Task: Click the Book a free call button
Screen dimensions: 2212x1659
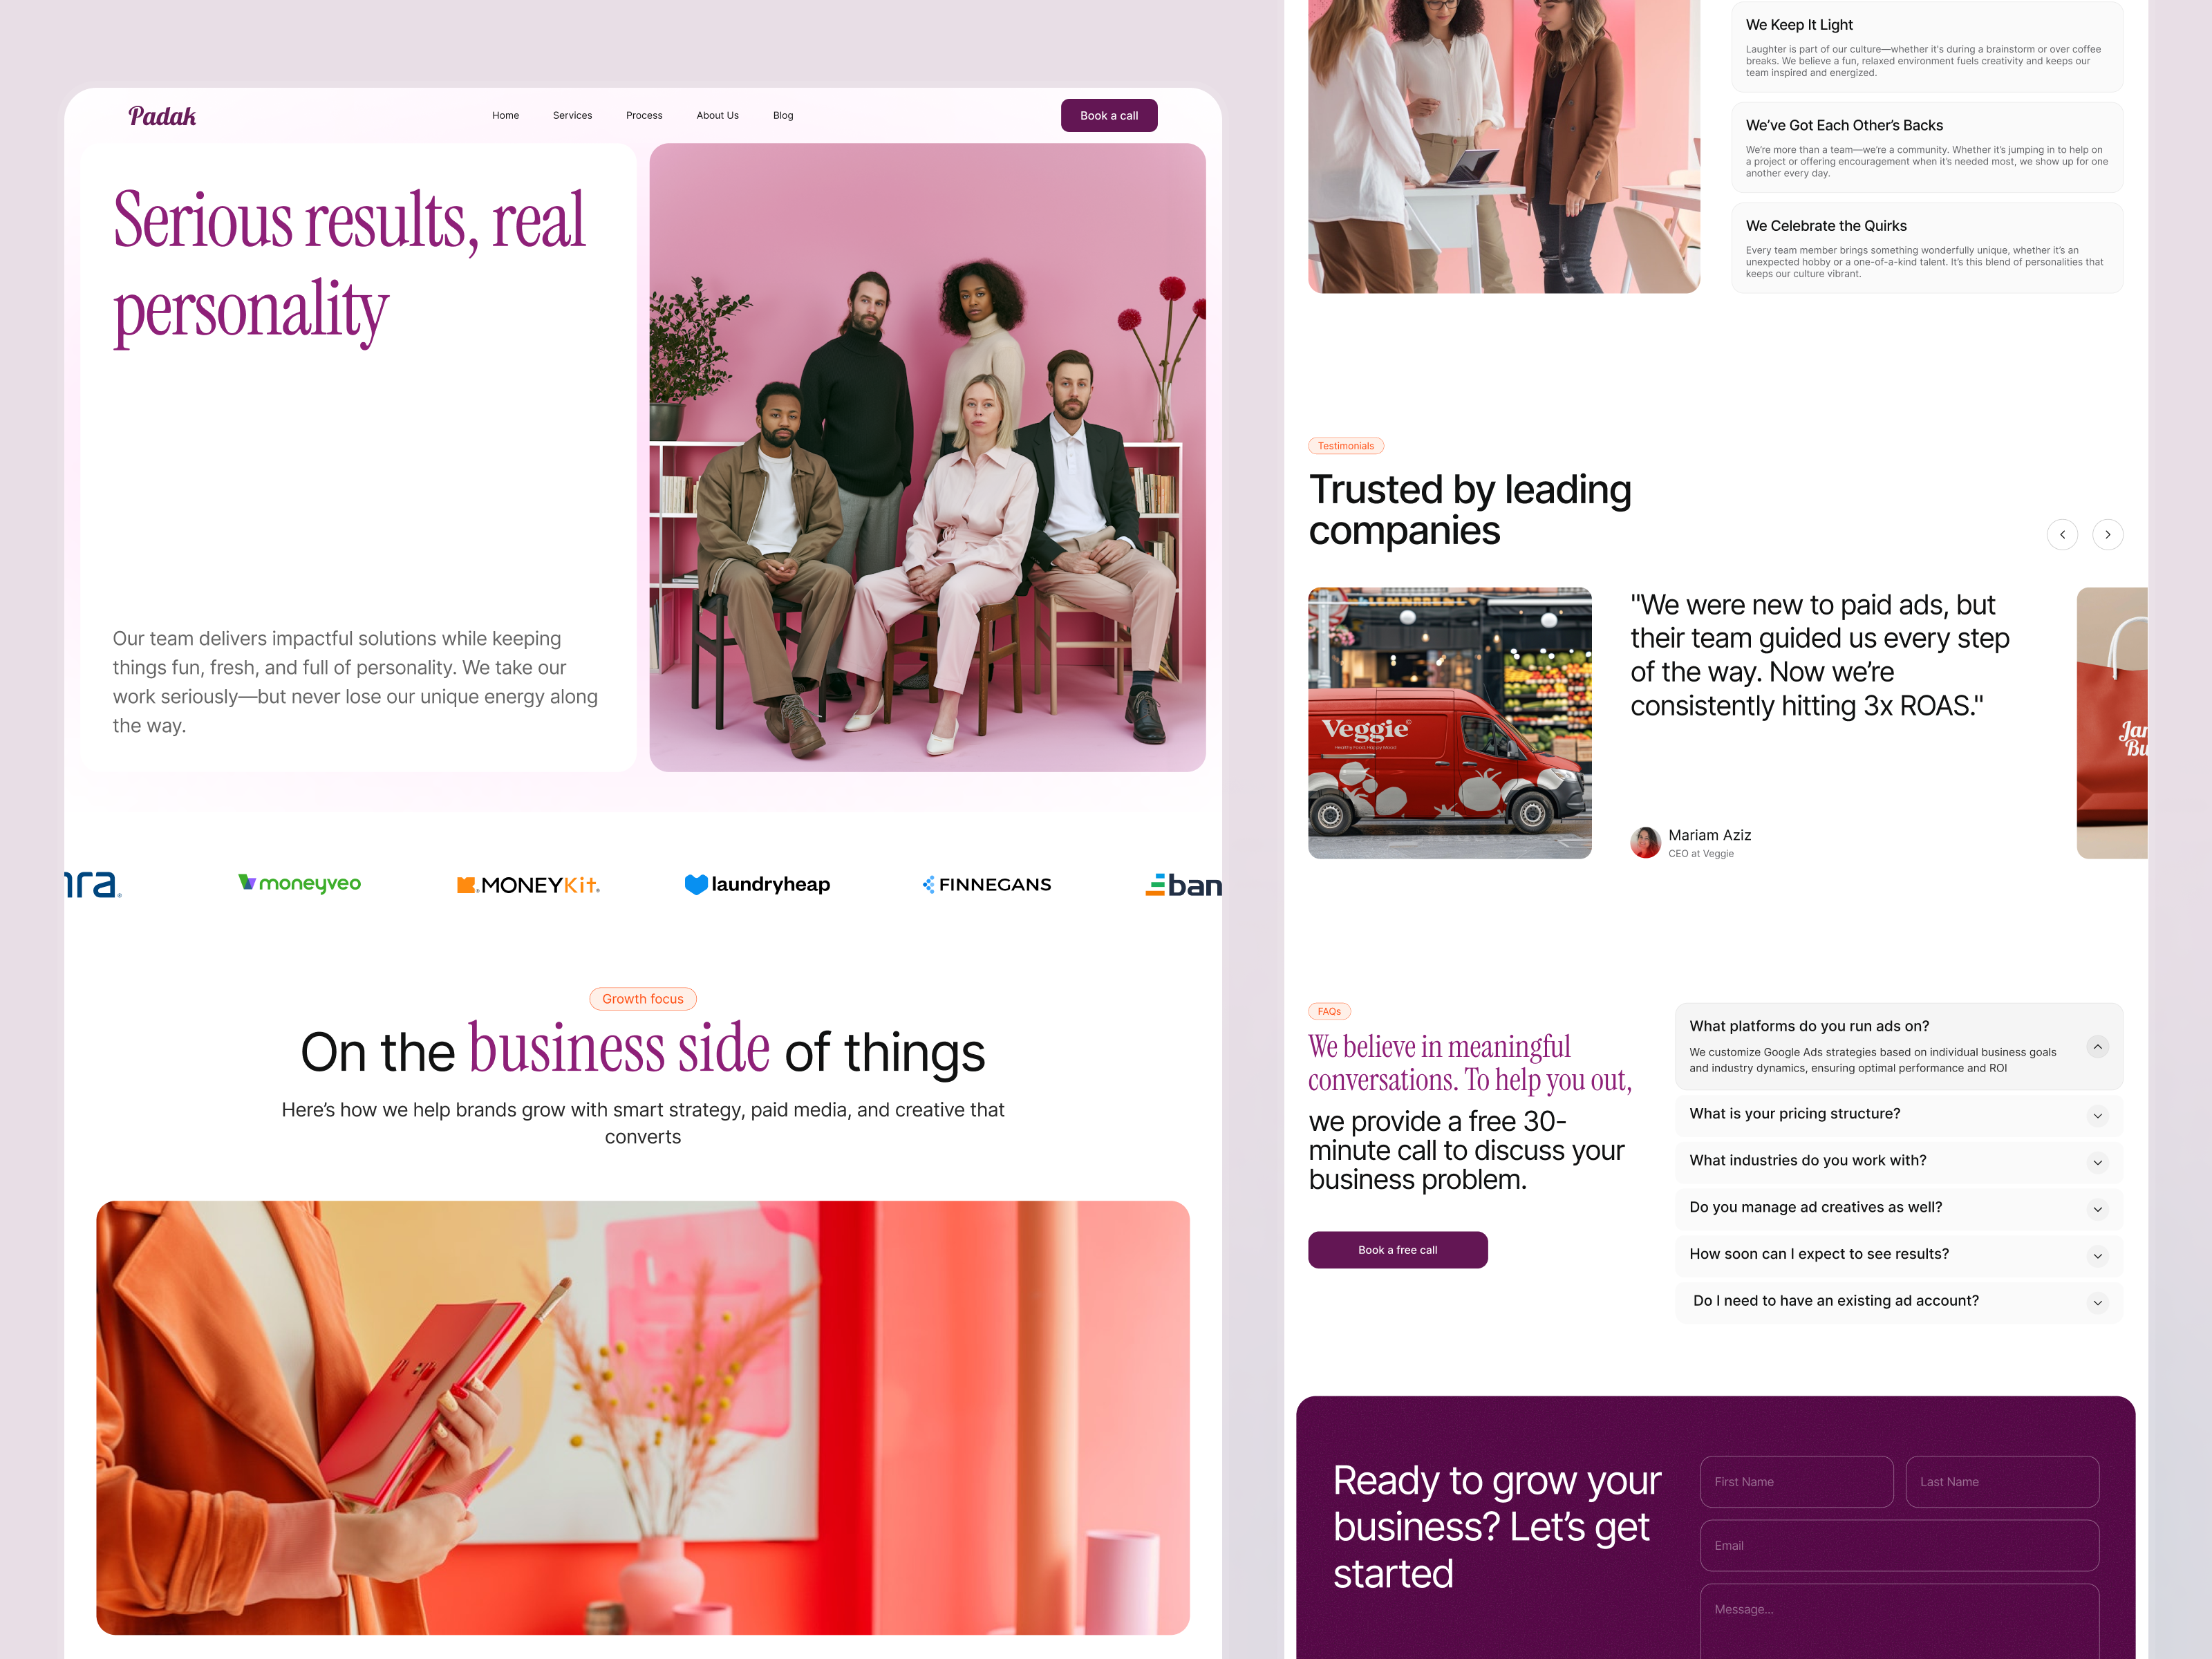Action: click(1397, 1250)
